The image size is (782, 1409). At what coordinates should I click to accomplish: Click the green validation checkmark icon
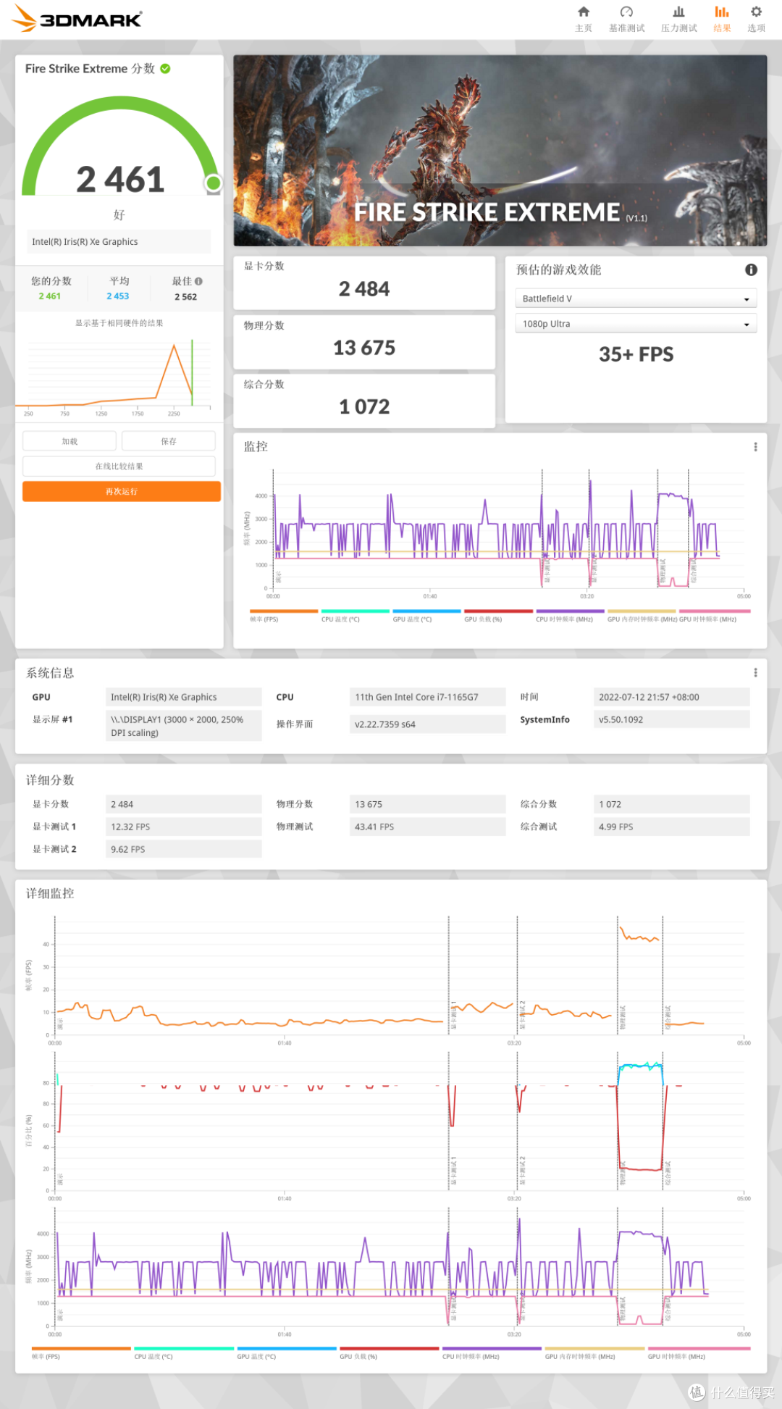(165, 69)
